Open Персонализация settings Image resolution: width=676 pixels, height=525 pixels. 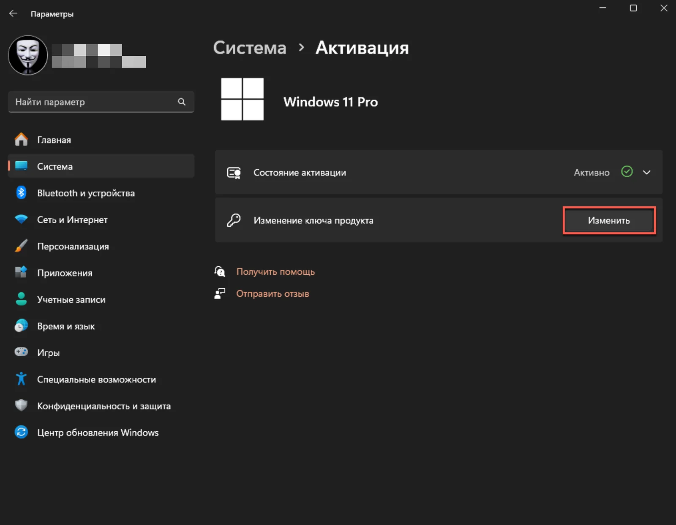pyautogui.click(x=101, y=246)
